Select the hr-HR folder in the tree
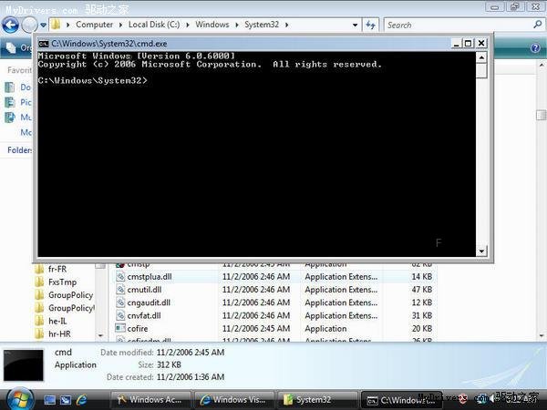This screenshot has height=410, width=547. pos(59,334)
